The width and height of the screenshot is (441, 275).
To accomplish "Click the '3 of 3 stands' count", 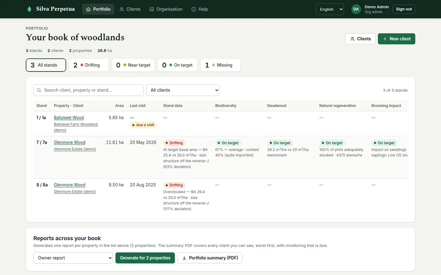I will [395, 90].
